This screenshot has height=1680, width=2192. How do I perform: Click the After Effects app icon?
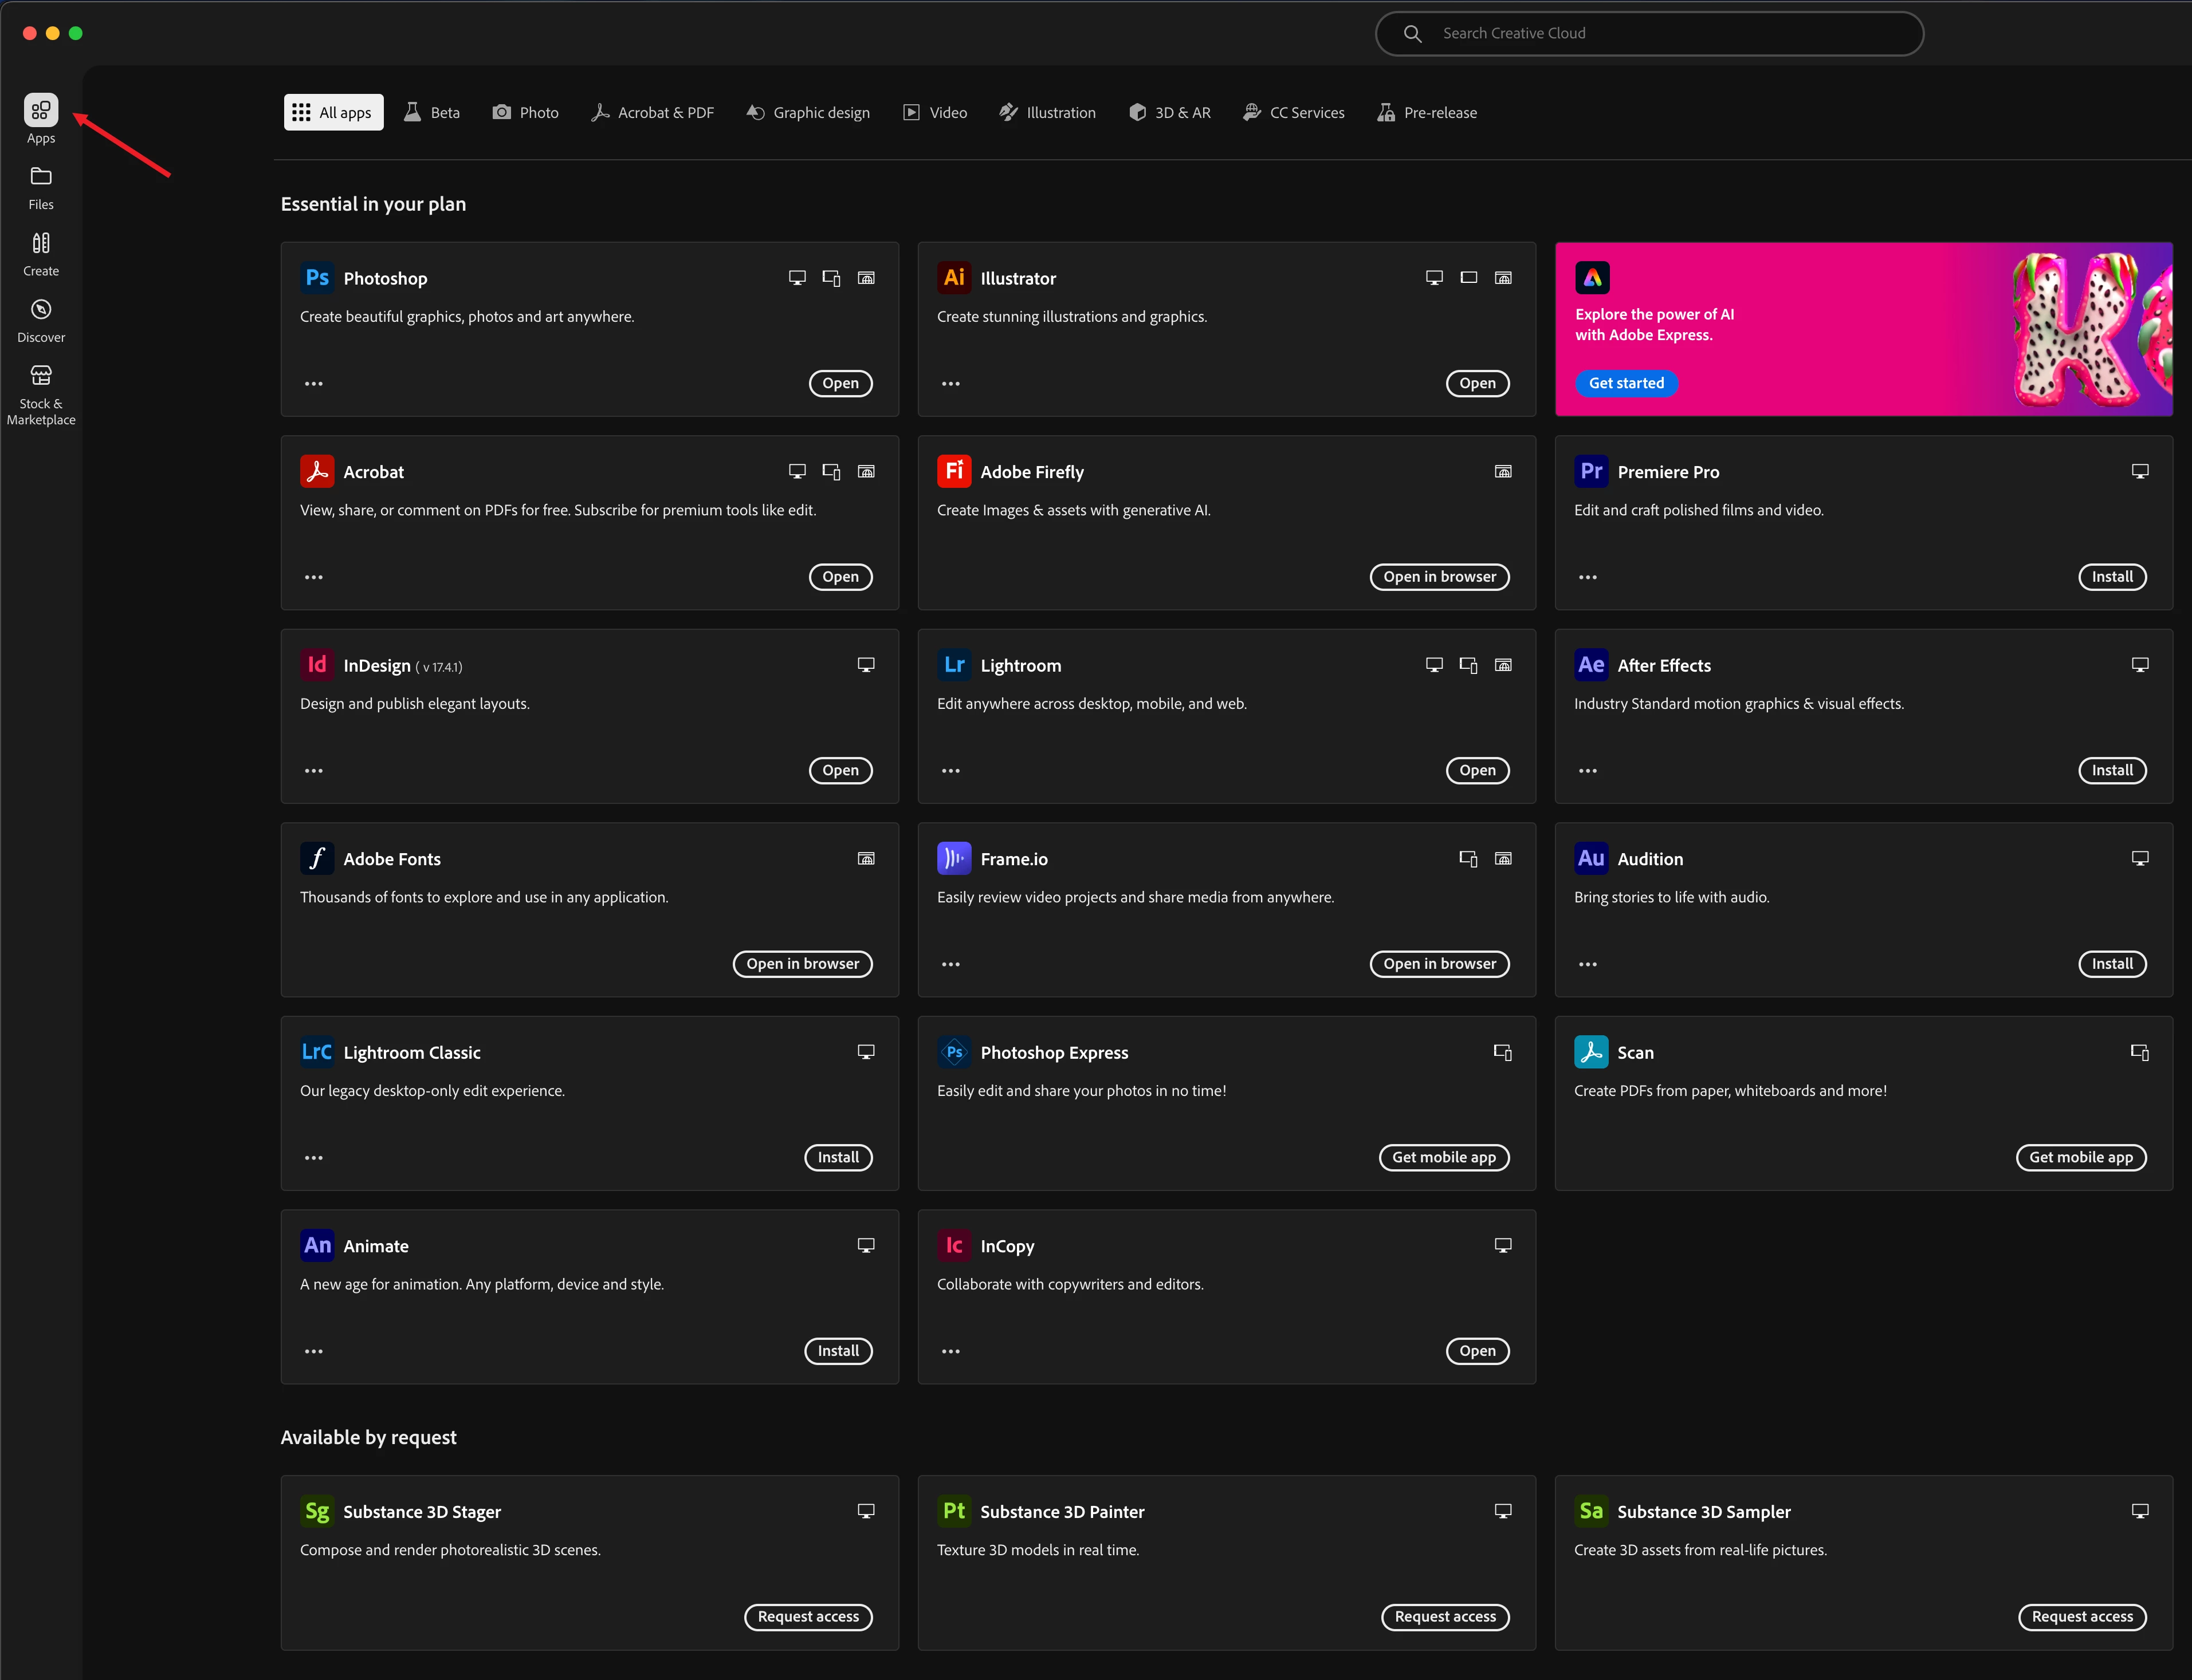[x=1591, y=665]
